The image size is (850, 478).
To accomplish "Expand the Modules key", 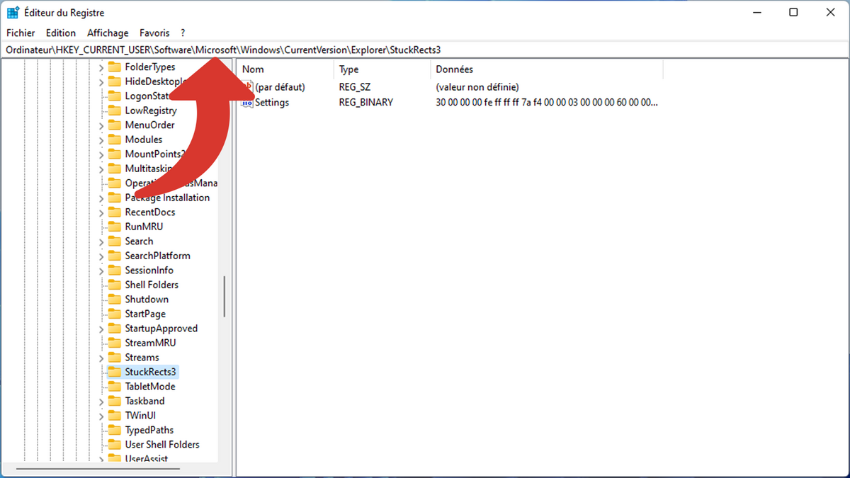I will coord(101,140).
